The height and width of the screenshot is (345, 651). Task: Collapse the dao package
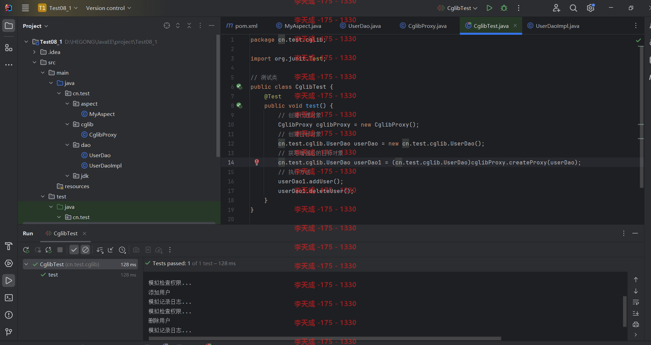coord(67,145)
